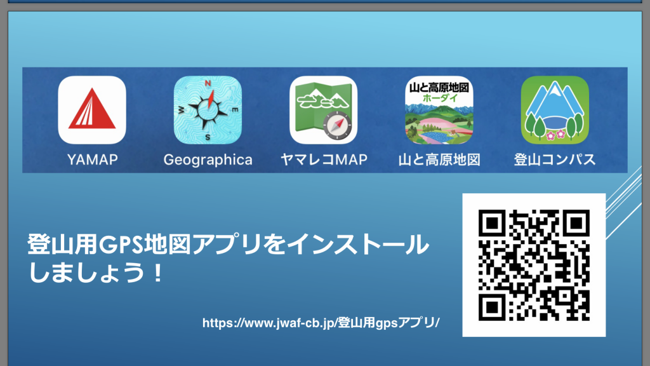
Task: Click the 山と高原地図 label under icon
Action: (x=439, y=159)
